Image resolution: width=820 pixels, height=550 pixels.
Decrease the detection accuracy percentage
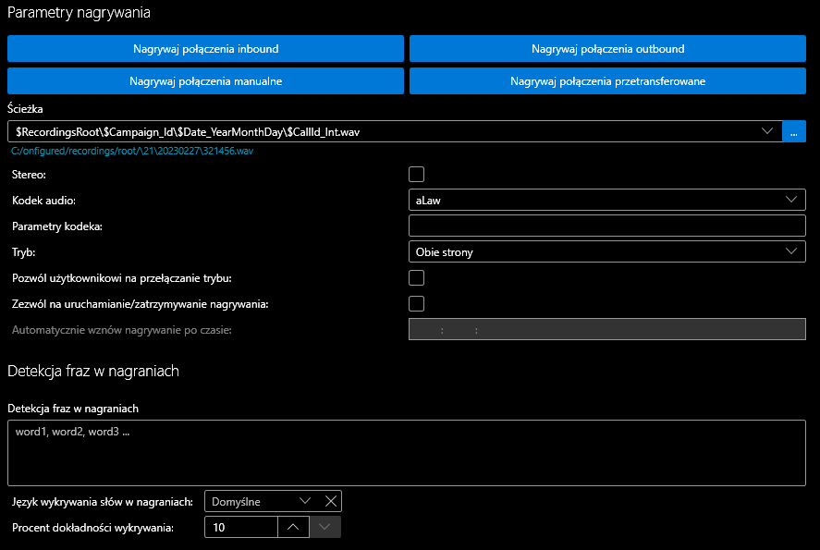(324, 527)
